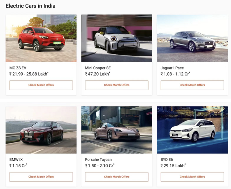This screenshot has height=189, width=231.
Task: Check March Offers for Porsche Taycan
Action: [x=117, y=177]
